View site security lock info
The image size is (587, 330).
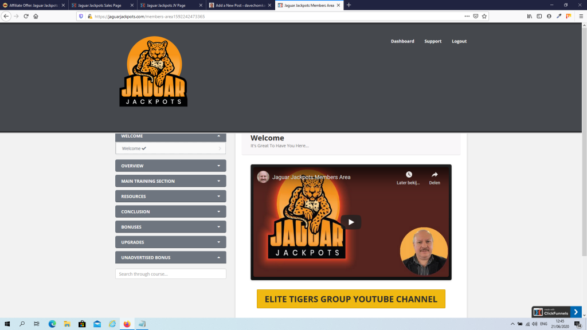pos(90,17)
